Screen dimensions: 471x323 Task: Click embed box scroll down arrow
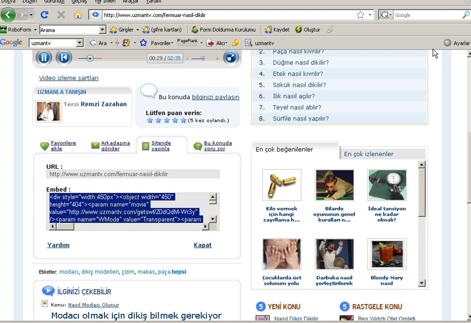[213, 219]
